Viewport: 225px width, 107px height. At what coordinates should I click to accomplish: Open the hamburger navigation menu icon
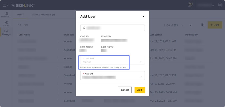coord(5,5)
